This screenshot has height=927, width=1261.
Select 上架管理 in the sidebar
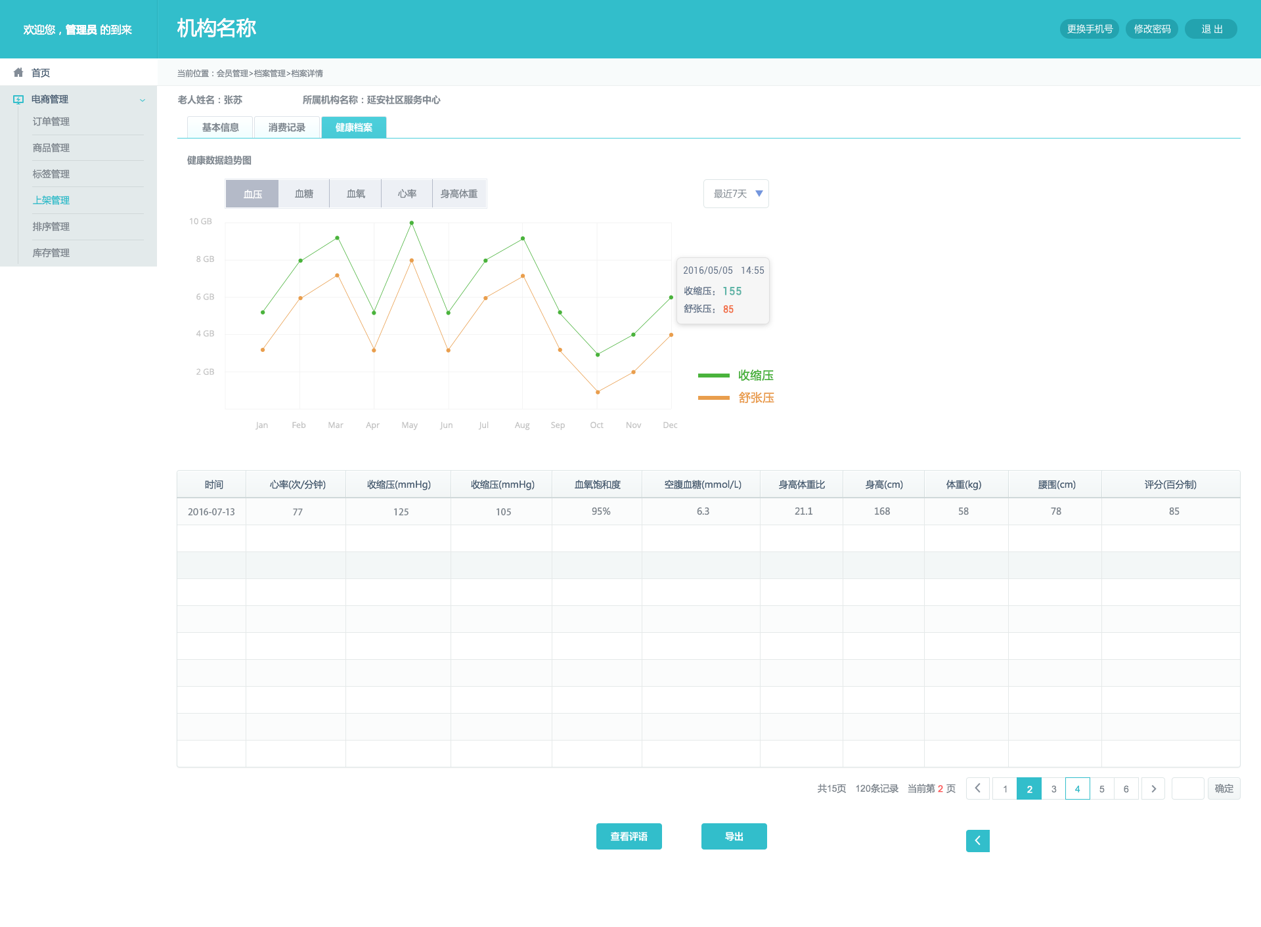click(x=51, y=200)
